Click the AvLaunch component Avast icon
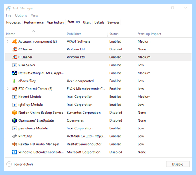The width and height of the screenshot is (196, 175). (15, 41)
